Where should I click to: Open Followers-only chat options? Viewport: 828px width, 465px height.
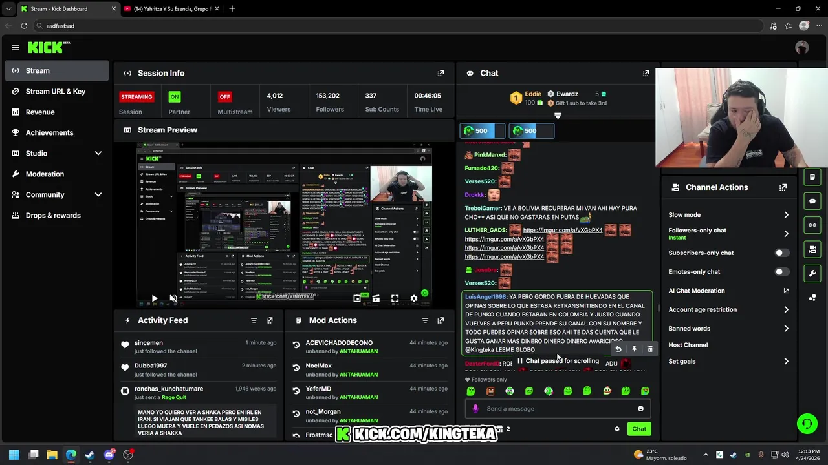pyautogui.click(x=729, y=233)
